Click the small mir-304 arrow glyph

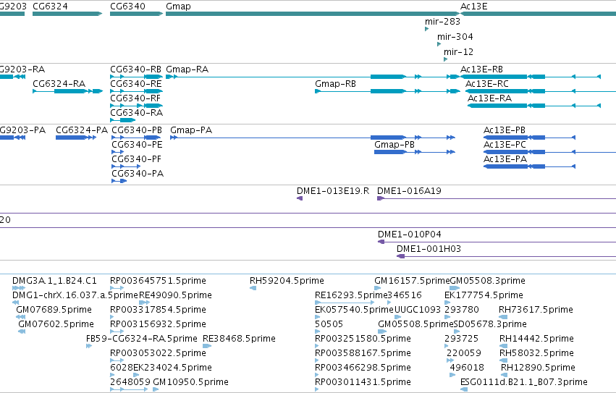439,44
